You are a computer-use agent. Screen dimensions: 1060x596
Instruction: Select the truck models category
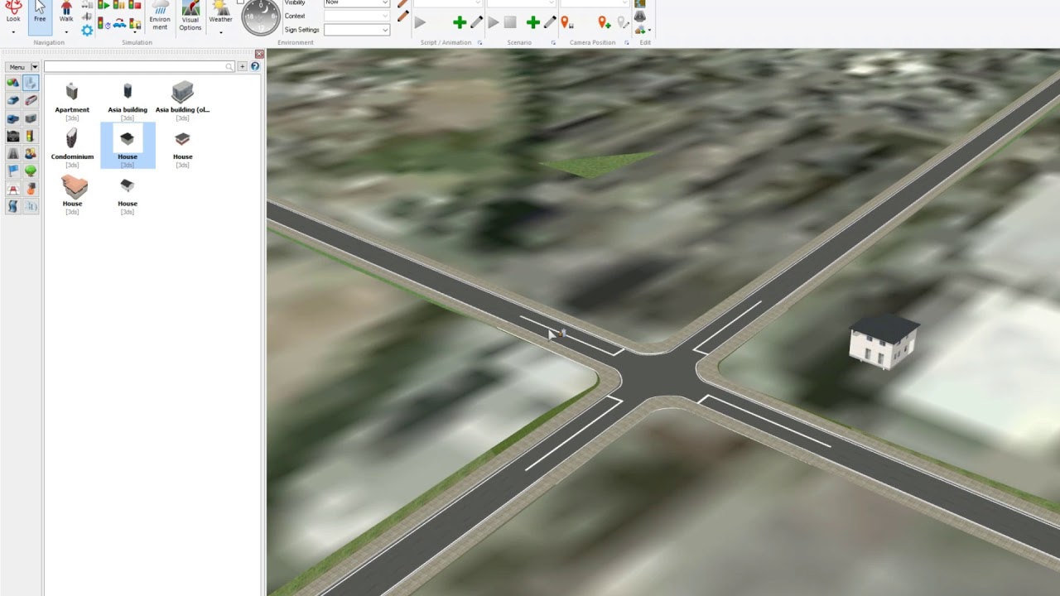click(12, 118)
